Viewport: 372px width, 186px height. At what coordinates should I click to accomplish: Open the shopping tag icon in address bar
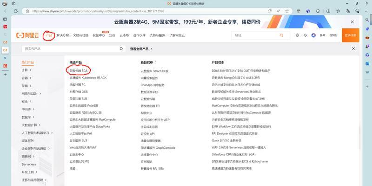pos(270,11)
